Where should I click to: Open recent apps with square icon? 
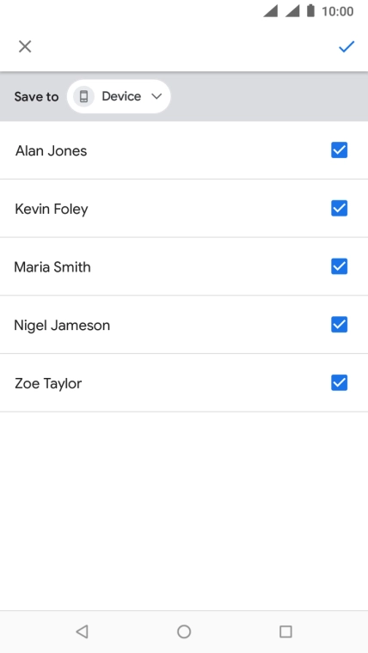point(285,632)
